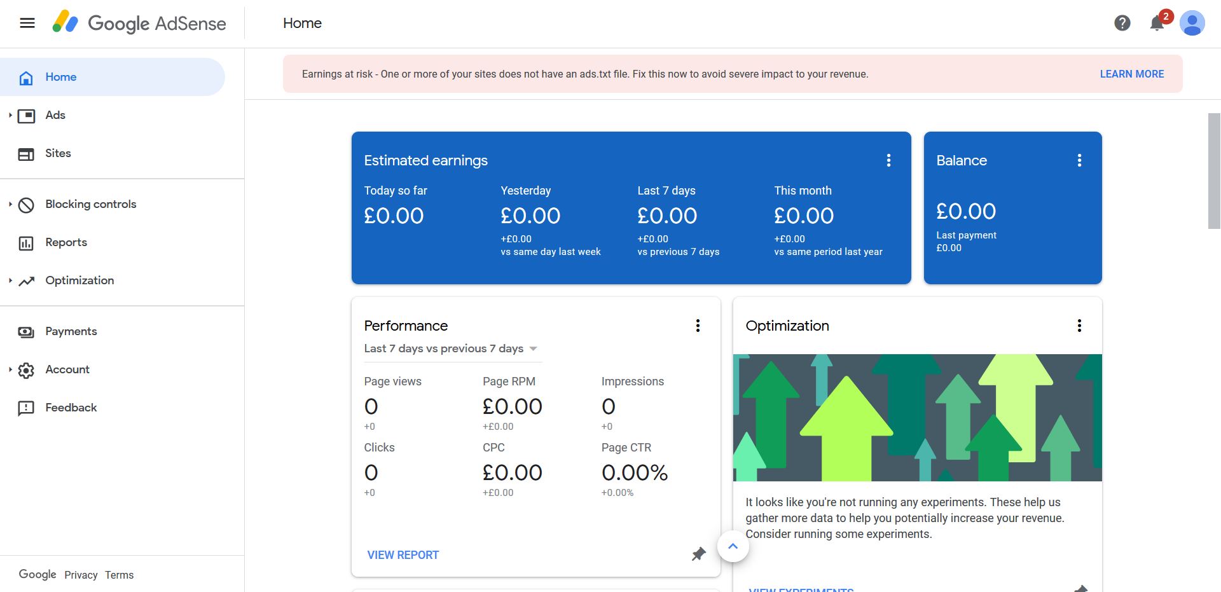Open the Privacy link
Image resolution: width=1221 pixels, height=592 pixels.
[x=81, y=575]
